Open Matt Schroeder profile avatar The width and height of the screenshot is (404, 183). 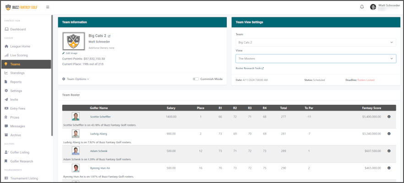[x=373, y=7]
